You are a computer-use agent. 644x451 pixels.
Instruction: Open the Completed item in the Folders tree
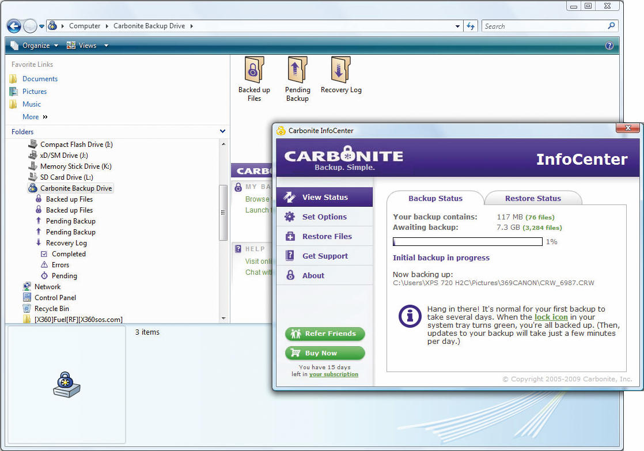(68, 254)
